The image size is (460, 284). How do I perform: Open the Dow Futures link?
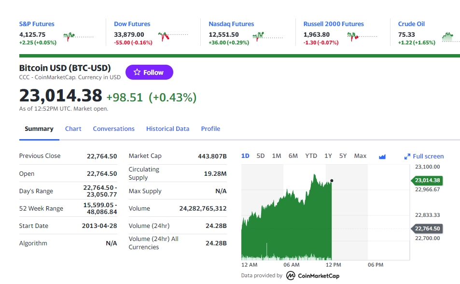tap(132, 24)
